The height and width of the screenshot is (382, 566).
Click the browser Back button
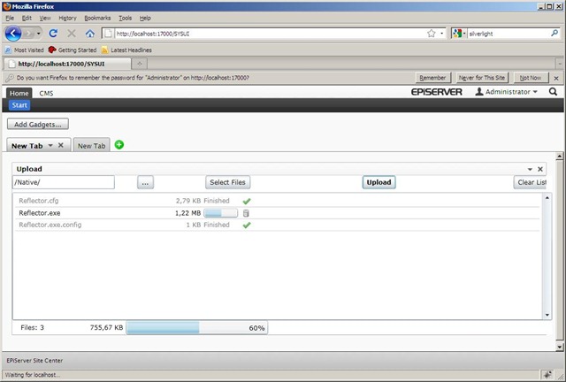click(13, 34)
